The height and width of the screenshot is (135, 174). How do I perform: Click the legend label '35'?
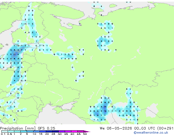[66, 134]
